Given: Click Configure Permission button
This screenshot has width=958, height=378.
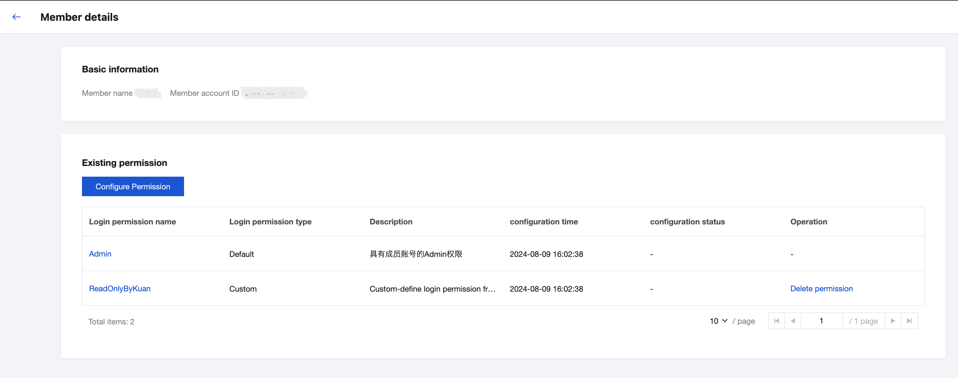Looking at the screenshot, I should pos(133,186).
